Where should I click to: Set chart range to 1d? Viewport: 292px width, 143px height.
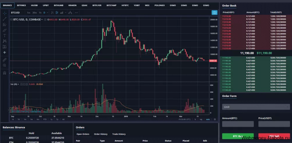pyautogui.click(x=13, y=119)
